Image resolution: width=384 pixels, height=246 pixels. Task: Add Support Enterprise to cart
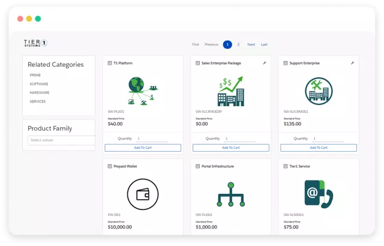coord(318,148)
